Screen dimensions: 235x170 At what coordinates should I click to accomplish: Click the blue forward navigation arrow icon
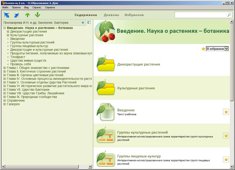[16, 15]
